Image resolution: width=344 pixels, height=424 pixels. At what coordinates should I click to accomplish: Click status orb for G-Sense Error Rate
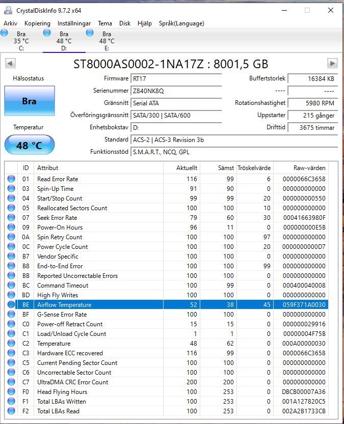coord(11,314)
